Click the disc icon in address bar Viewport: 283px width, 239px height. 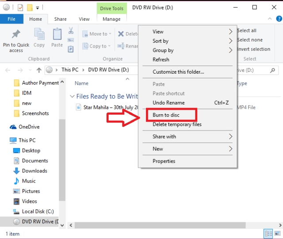pyautogui.click(x=49, y=70)
